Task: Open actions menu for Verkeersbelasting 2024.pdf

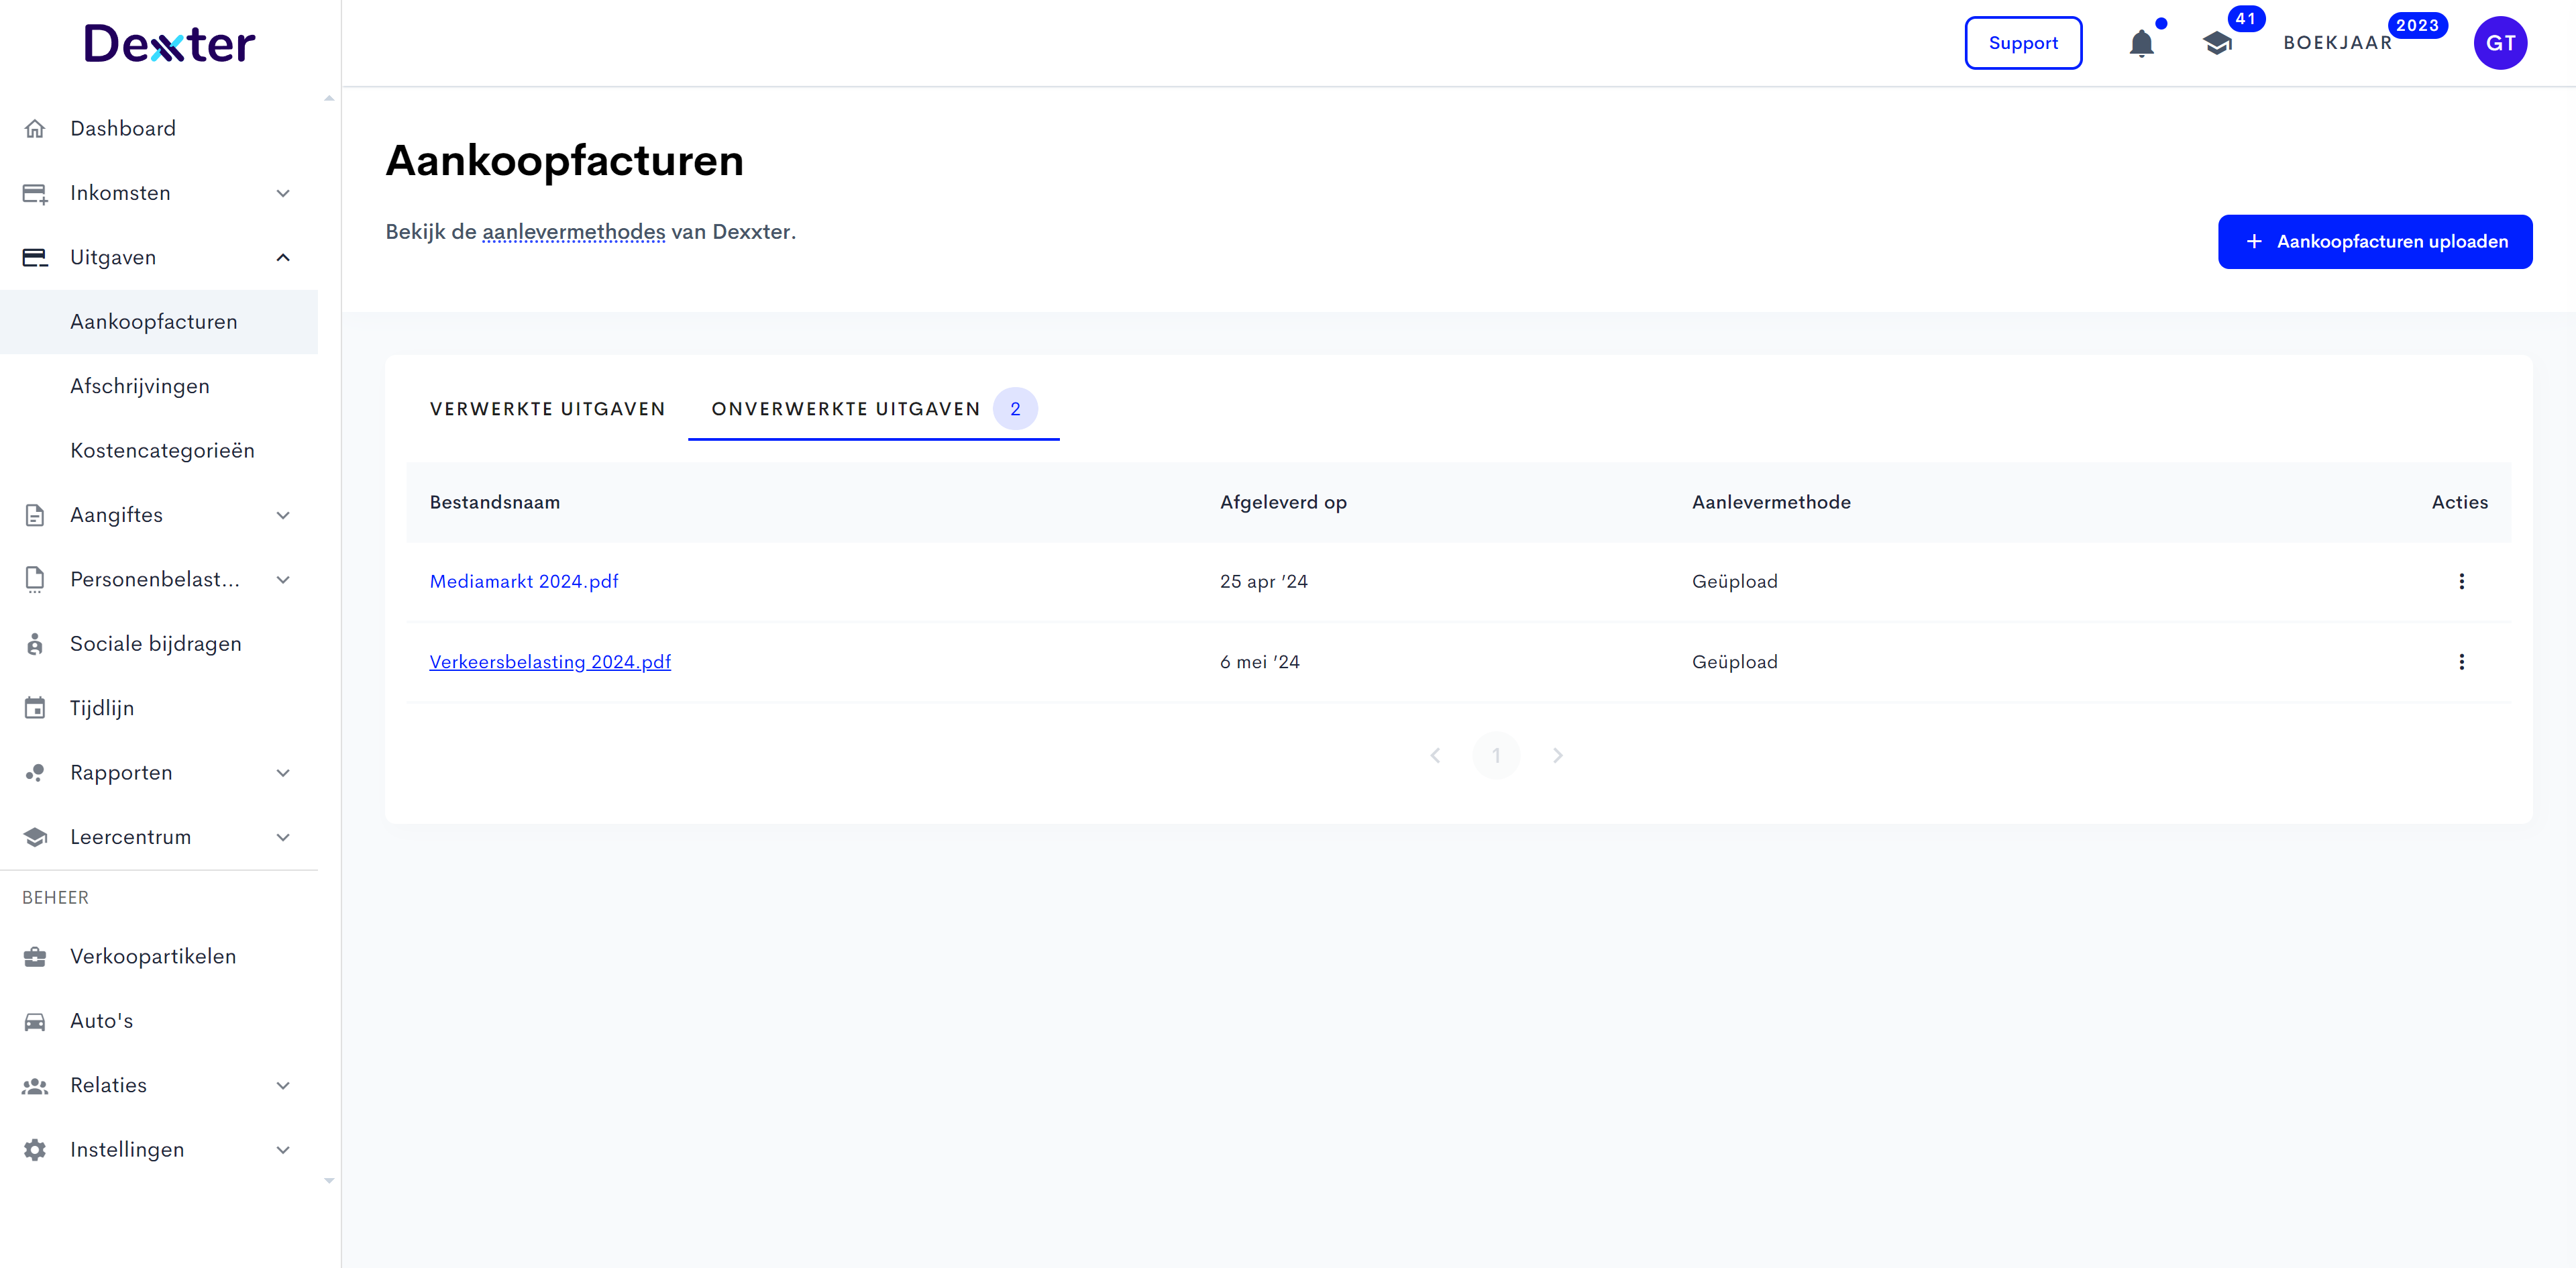Action: click(x=2461, y=662)
